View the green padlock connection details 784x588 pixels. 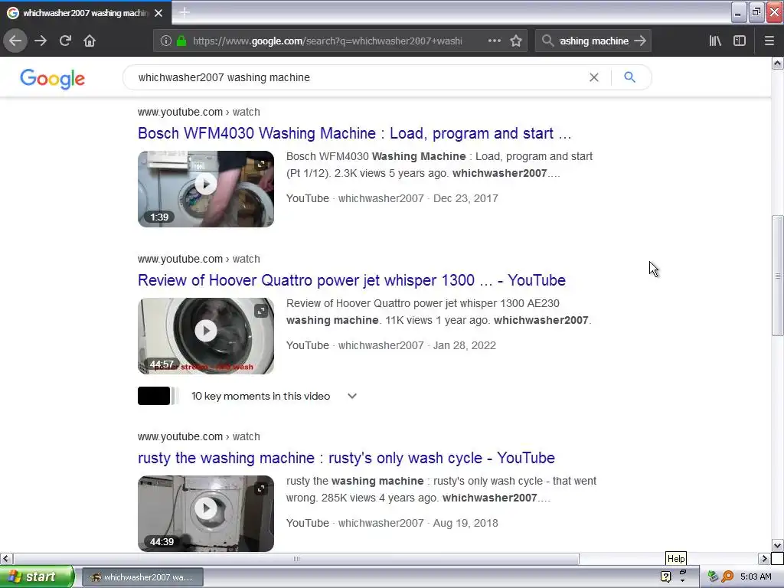click(x=181, y=41)
